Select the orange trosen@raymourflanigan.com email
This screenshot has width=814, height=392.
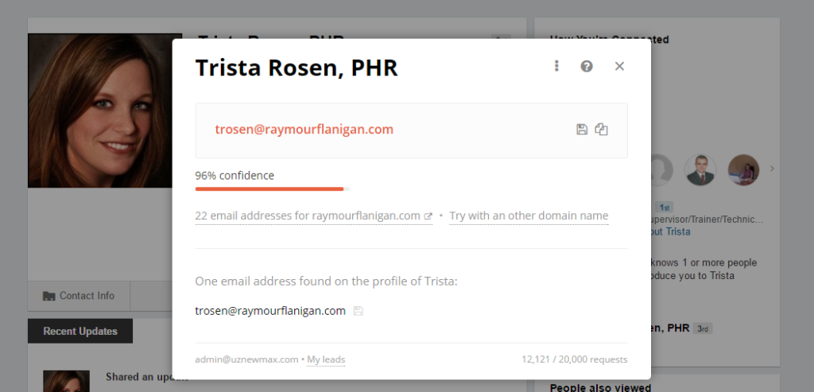coord(304,130)
